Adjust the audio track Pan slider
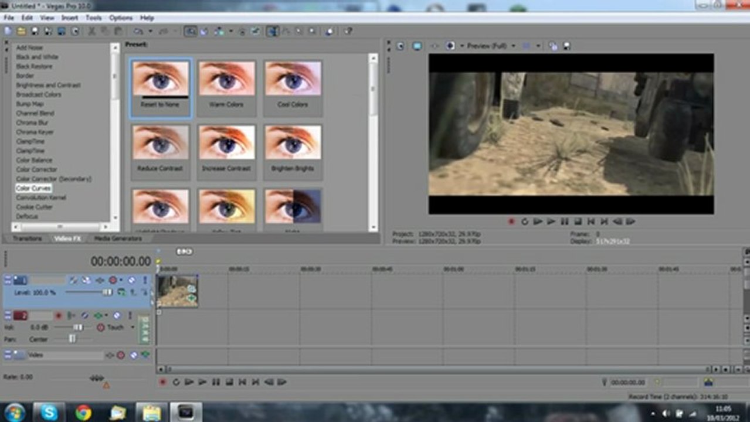The image size is (750, 422). 72,339
